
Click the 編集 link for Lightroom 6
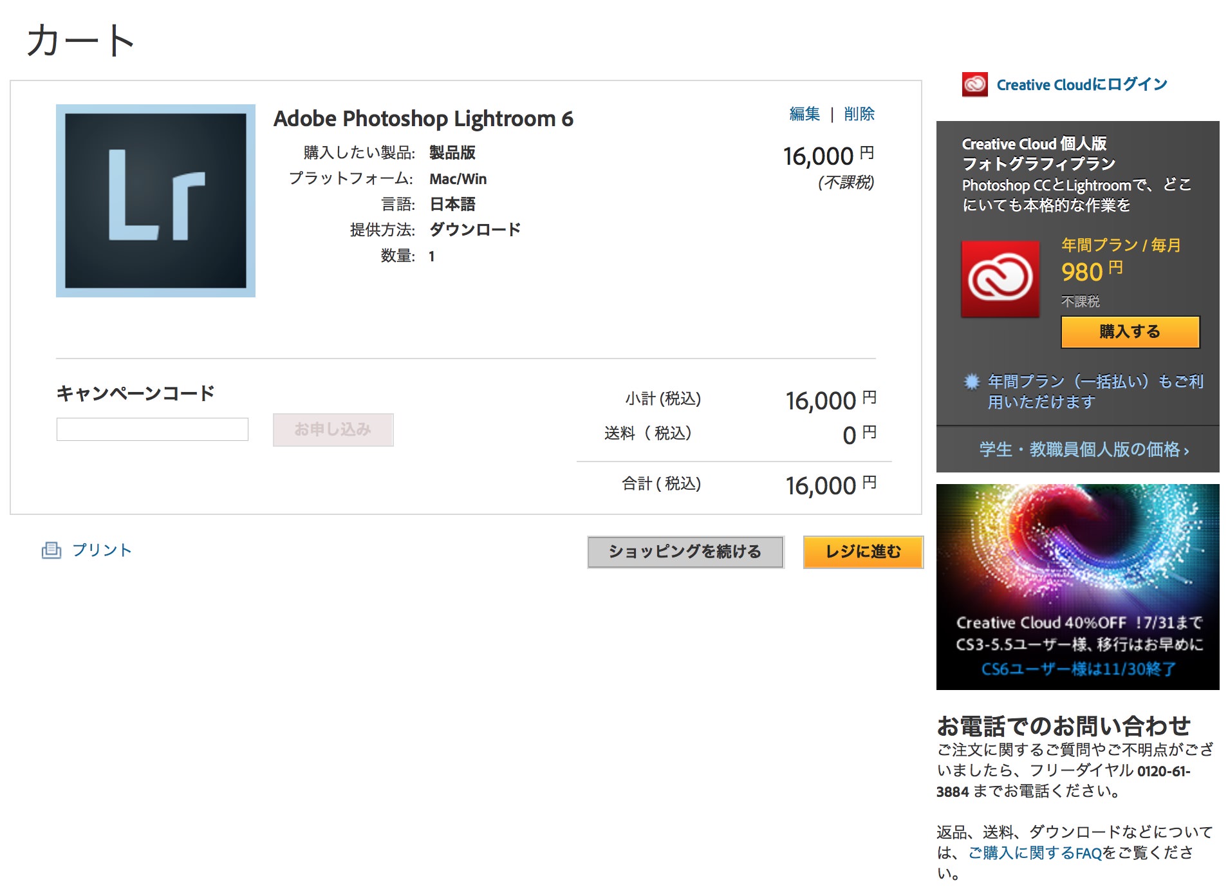805,114
